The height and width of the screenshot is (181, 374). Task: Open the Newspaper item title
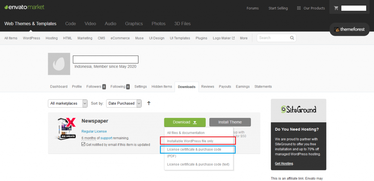95,121
